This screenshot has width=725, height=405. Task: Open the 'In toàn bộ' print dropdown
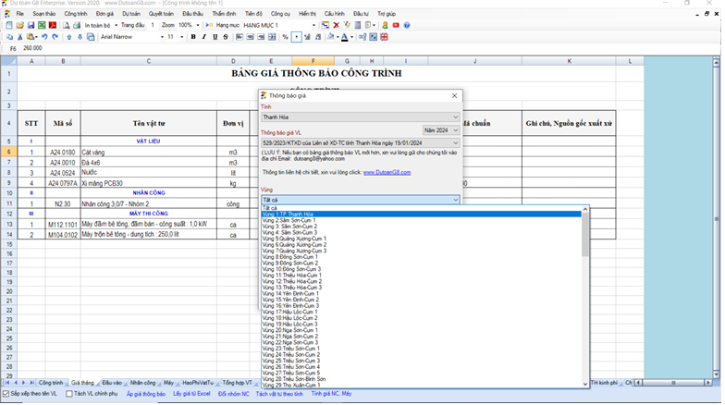coord(117,26)
